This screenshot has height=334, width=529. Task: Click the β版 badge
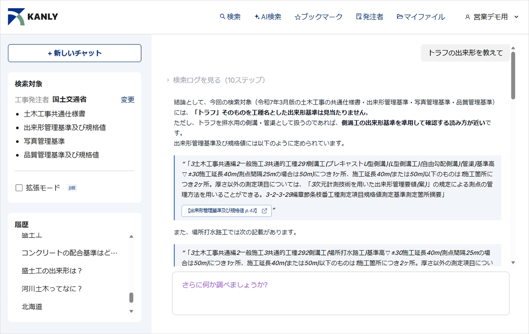click(72, 188)
